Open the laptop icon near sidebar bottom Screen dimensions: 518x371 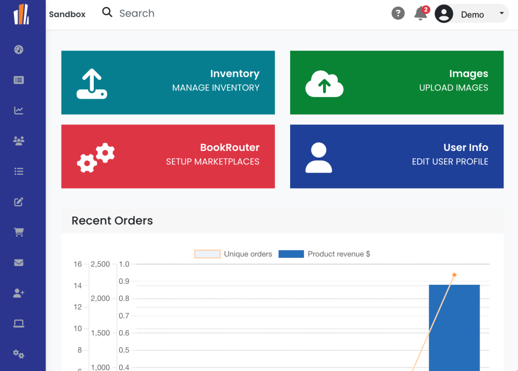coord(19,323)
